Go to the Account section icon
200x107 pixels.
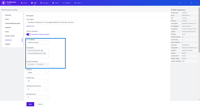(x=41, y=3)
